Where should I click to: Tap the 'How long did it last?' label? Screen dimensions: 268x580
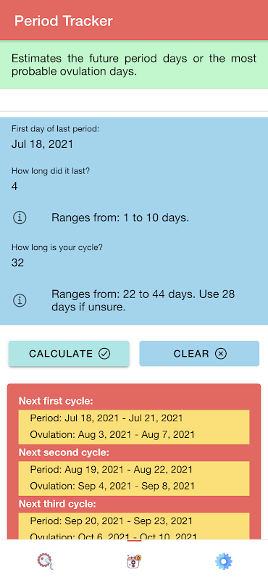(x=51, y=171)
